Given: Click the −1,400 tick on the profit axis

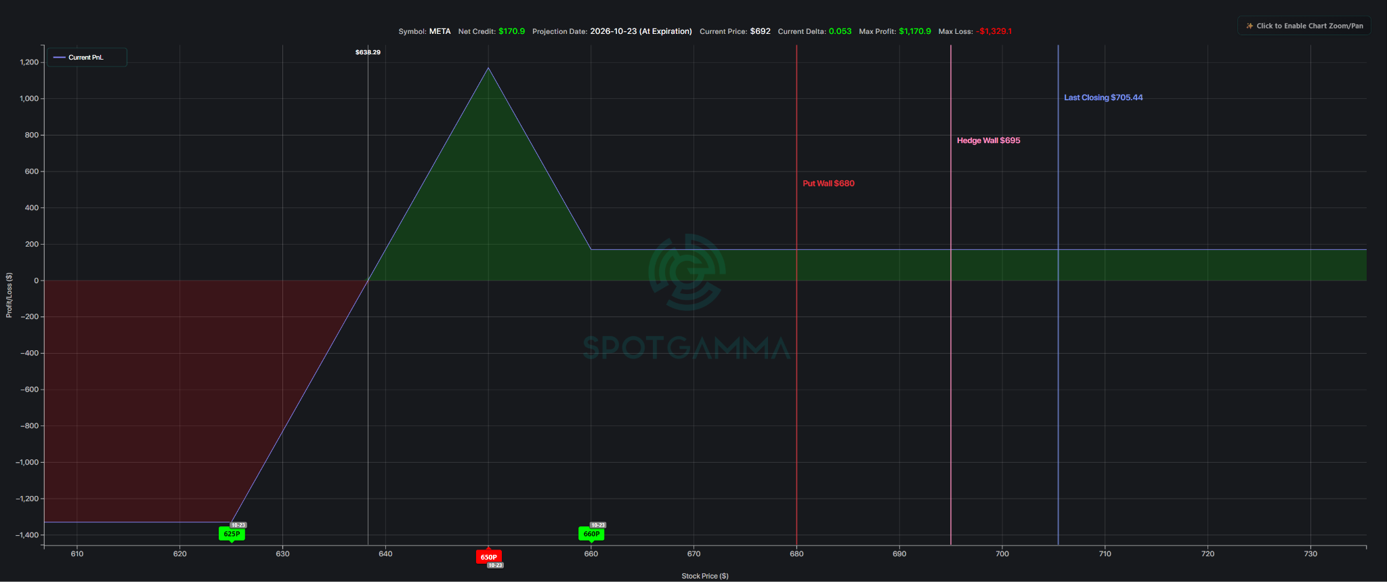Looking at the screenshot, I should (x=27, y=535).
